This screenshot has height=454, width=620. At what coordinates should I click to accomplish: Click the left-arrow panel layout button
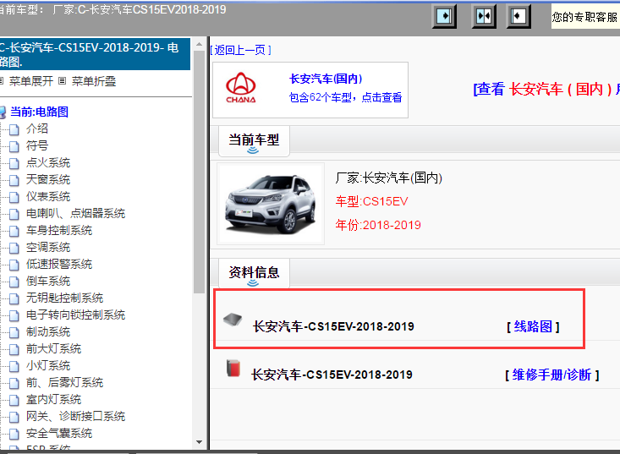point(518,16)
